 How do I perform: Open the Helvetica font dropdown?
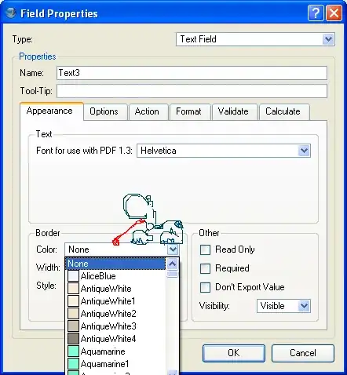pyautogui.click(x=224, y=151)
